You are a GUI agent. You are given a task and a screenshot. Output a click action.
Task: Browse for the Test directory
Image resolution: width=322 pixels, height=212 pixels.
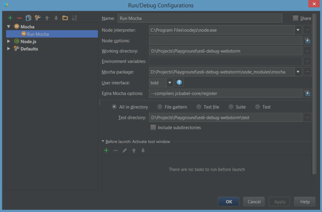308,117
